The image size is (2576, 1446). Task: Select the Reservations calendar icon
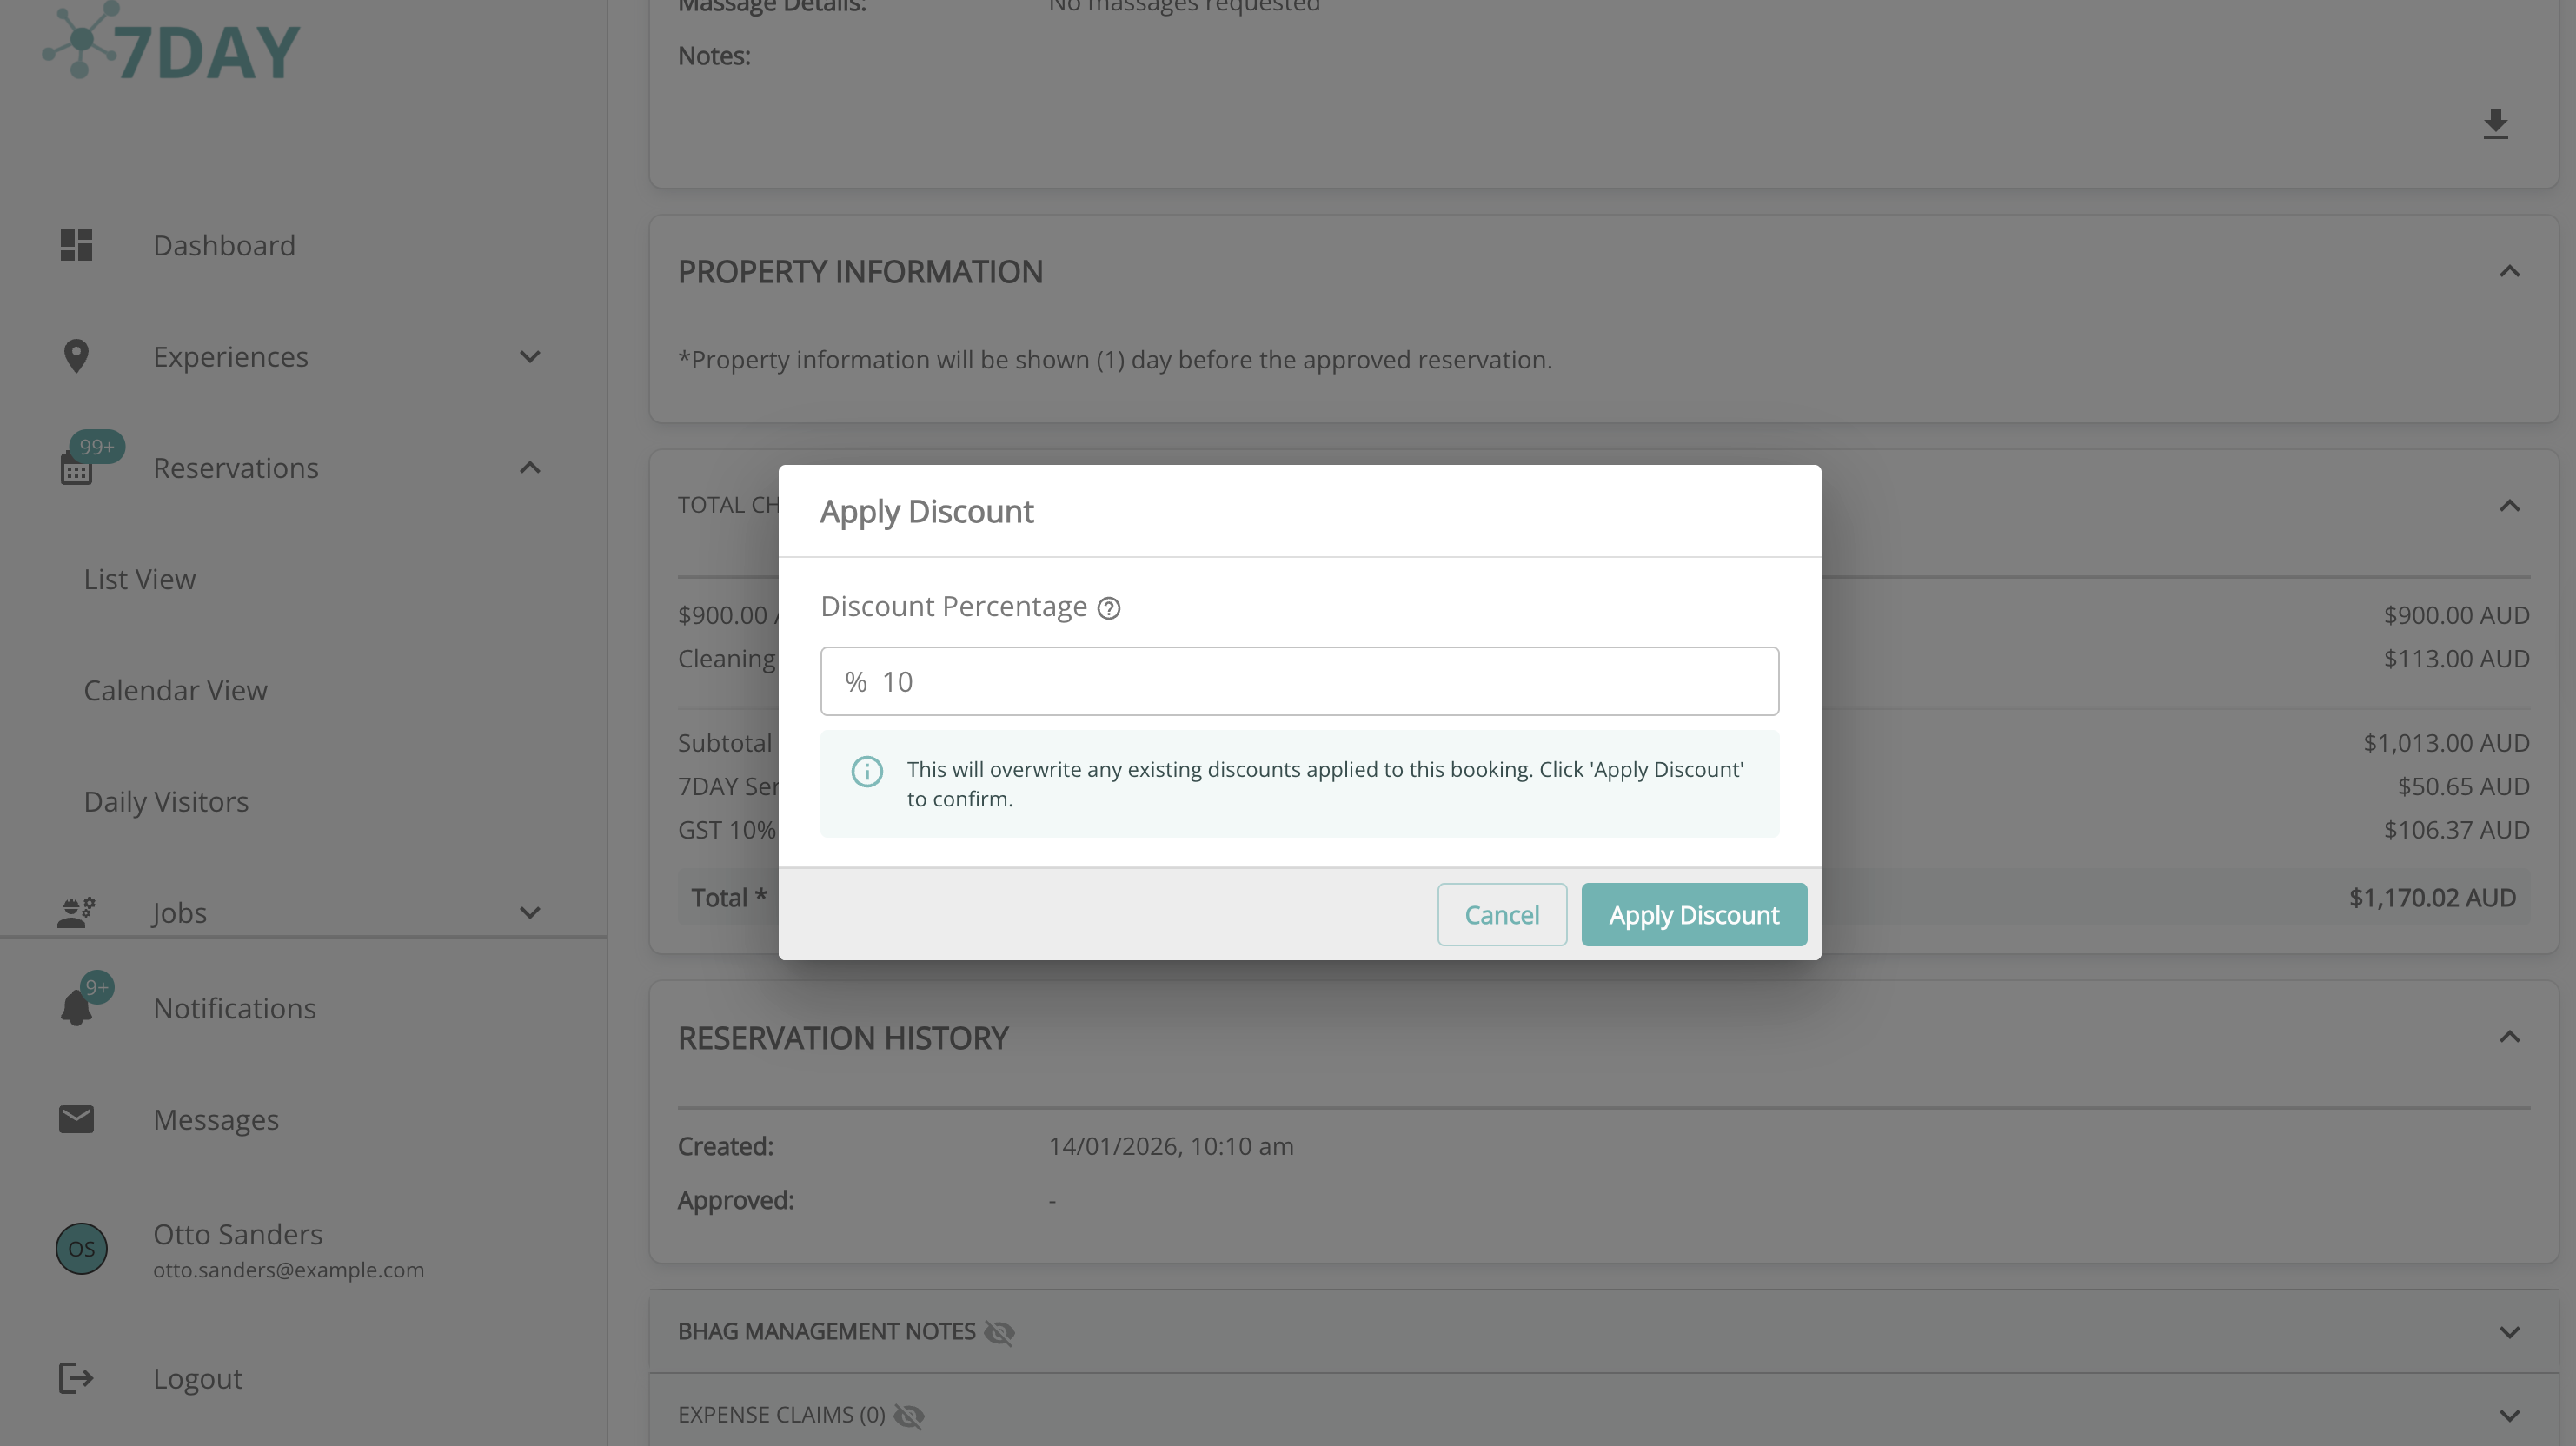pyautogui.click(x=76, y=468)
